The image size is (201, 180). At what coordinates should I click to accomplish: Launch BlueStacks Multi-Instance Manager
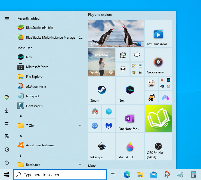pyautogui.click(x=50, y=38)
